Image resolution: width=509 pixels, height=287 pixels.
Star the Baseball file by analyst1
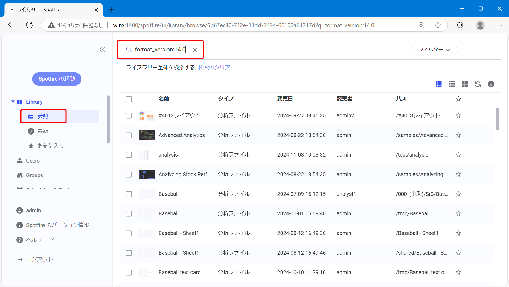[x=458, y=194]
